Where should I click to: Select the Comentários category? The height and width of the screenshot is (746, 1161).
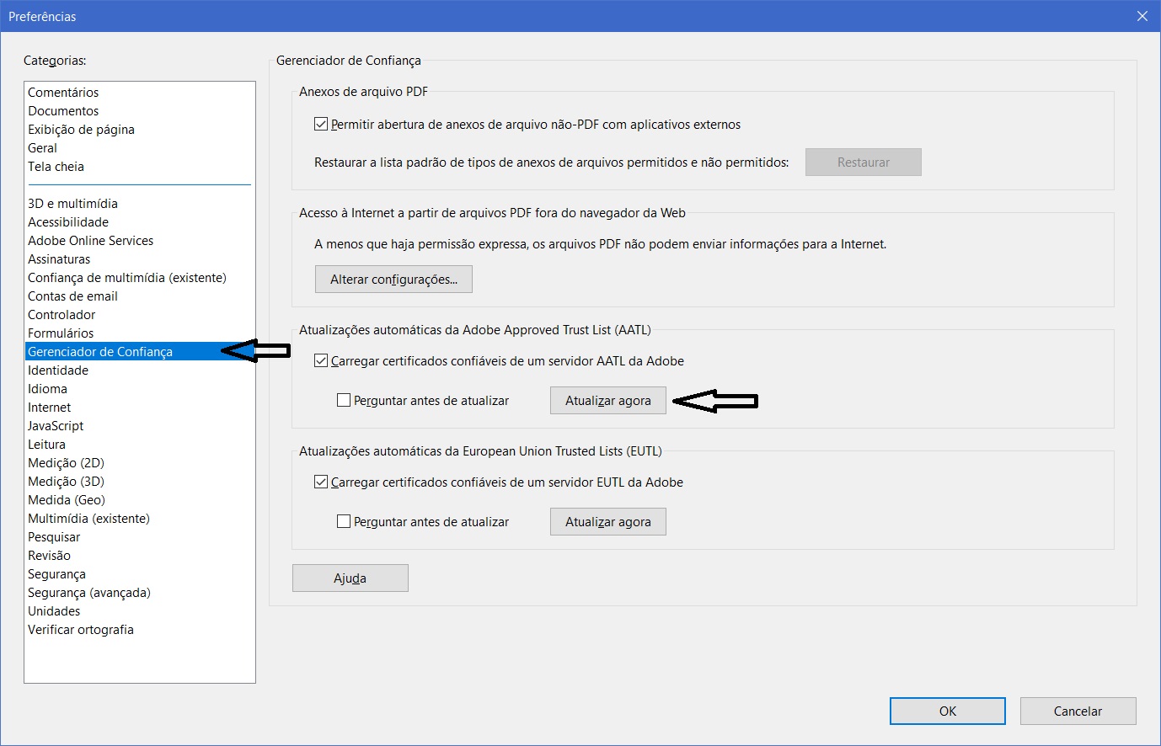[x=63, y=93]
